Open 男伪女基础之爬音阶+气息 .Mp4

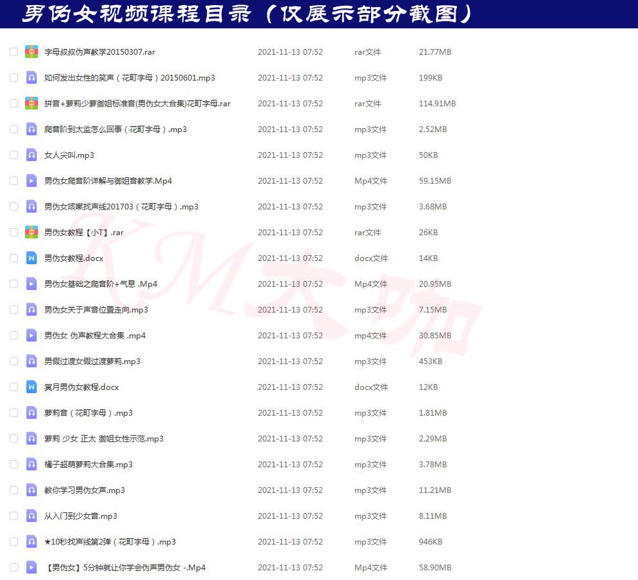(x=101, y=284)
